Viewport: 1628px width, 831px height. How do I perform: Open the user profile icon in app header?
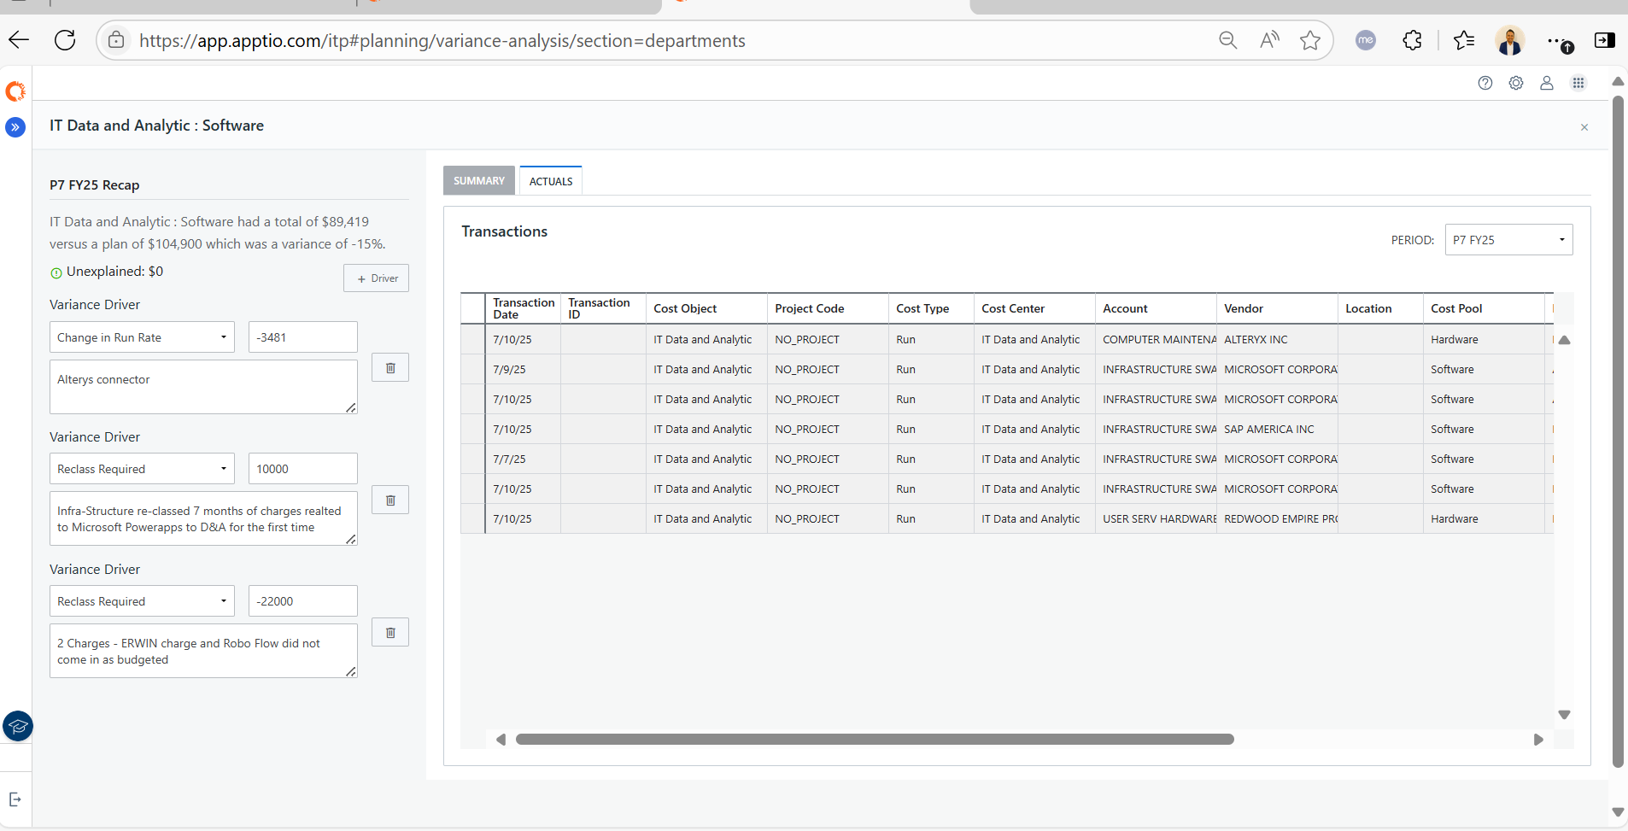coord(1547,83)
